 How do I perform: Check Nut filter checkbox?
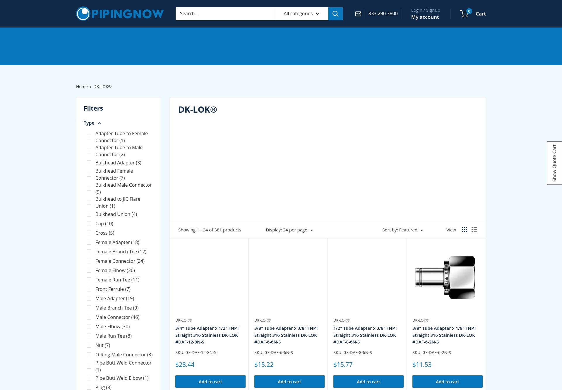[x=89, y=345]
